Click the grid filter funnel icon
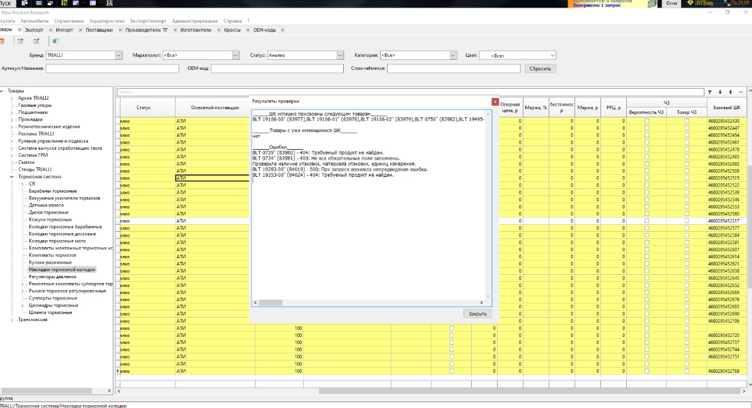The image size is (752, 408). tap(710, 92)
